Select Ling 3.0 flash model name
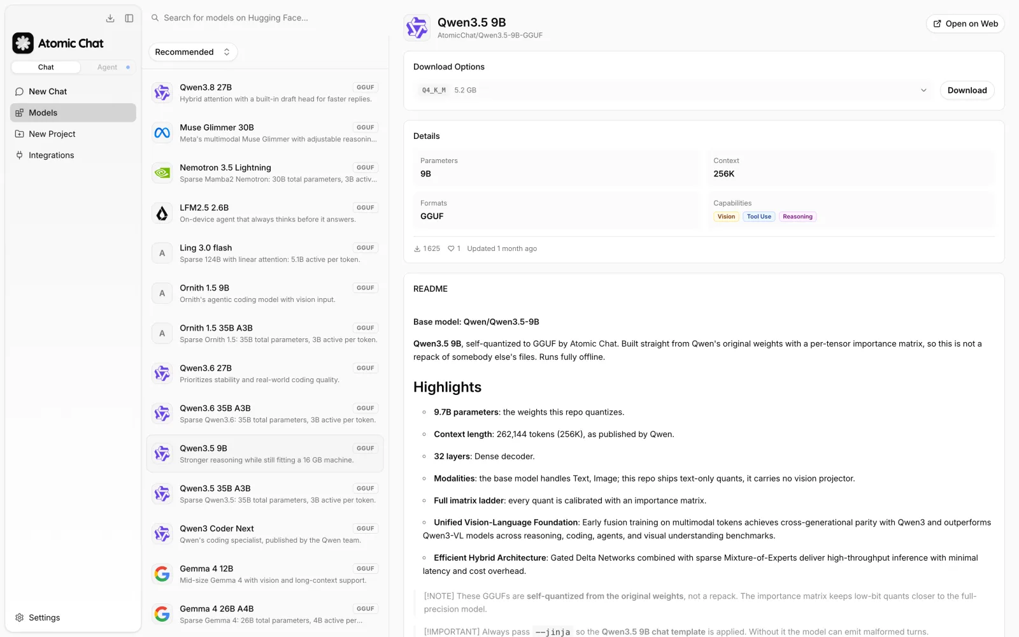Image resolution: width=1019 pixels, height=637 pixels. tap(206, 248)
